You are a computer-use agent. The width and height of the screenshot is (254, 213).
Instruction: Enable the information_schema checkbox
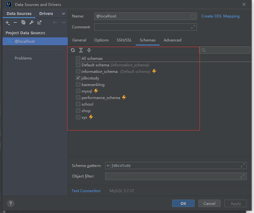click(78, 71)
